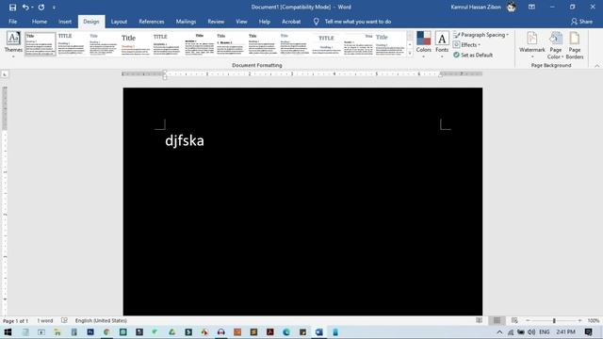Open the Effects dropdown
This screenshot has width=603, height=339.
tap(466, 44)
